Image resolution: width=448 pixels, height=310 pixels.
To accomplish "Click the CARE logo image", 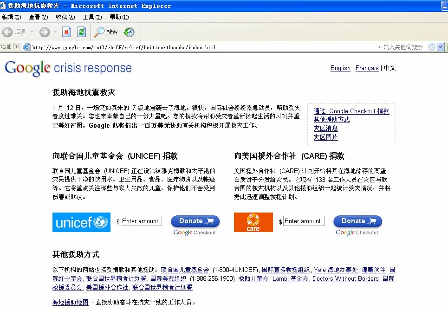I will pyautogui.click(x=253, y=222).
